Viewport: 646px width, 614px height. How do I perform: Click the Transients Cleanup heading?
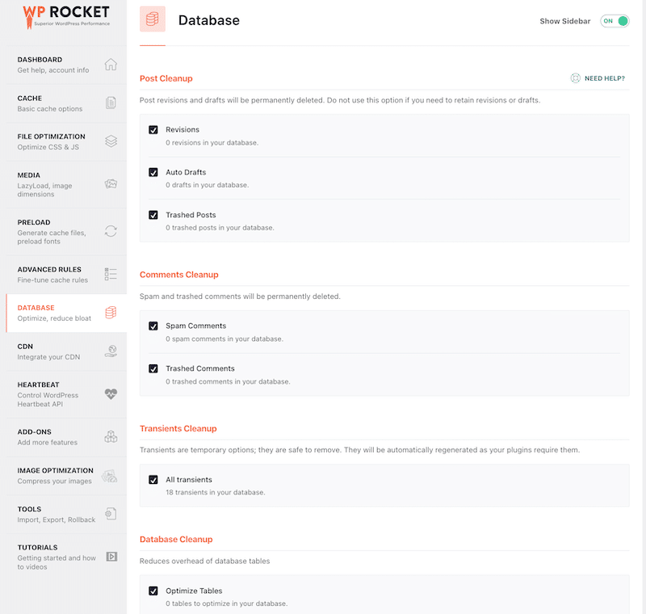178,428
